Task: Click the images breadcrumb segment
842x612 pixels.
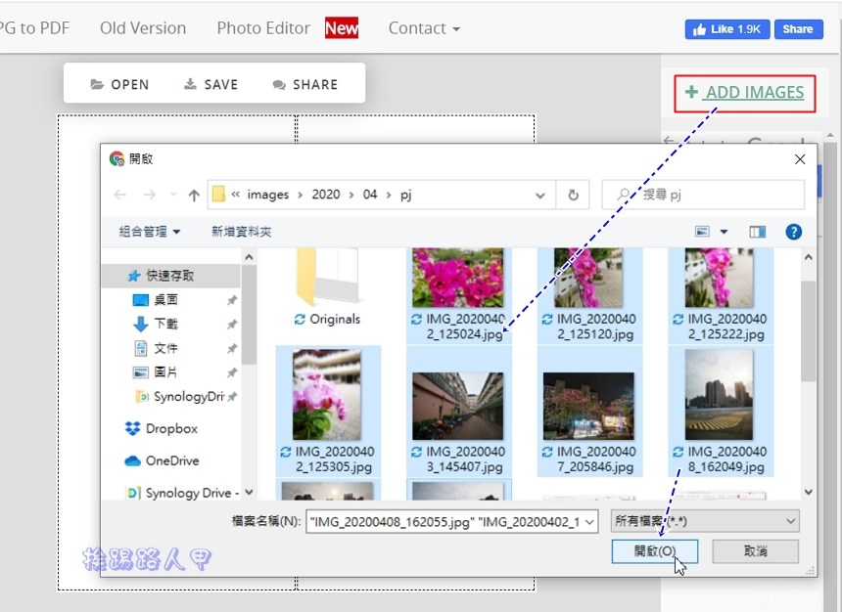Action: click(x=268, y=195)
